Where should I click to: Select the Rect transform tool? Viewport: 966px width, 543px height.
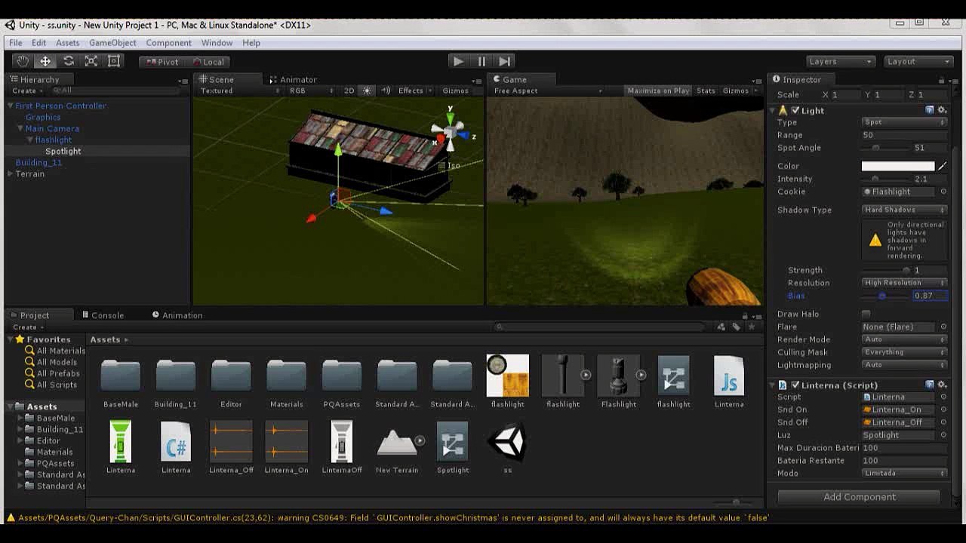tap(114, 62)
